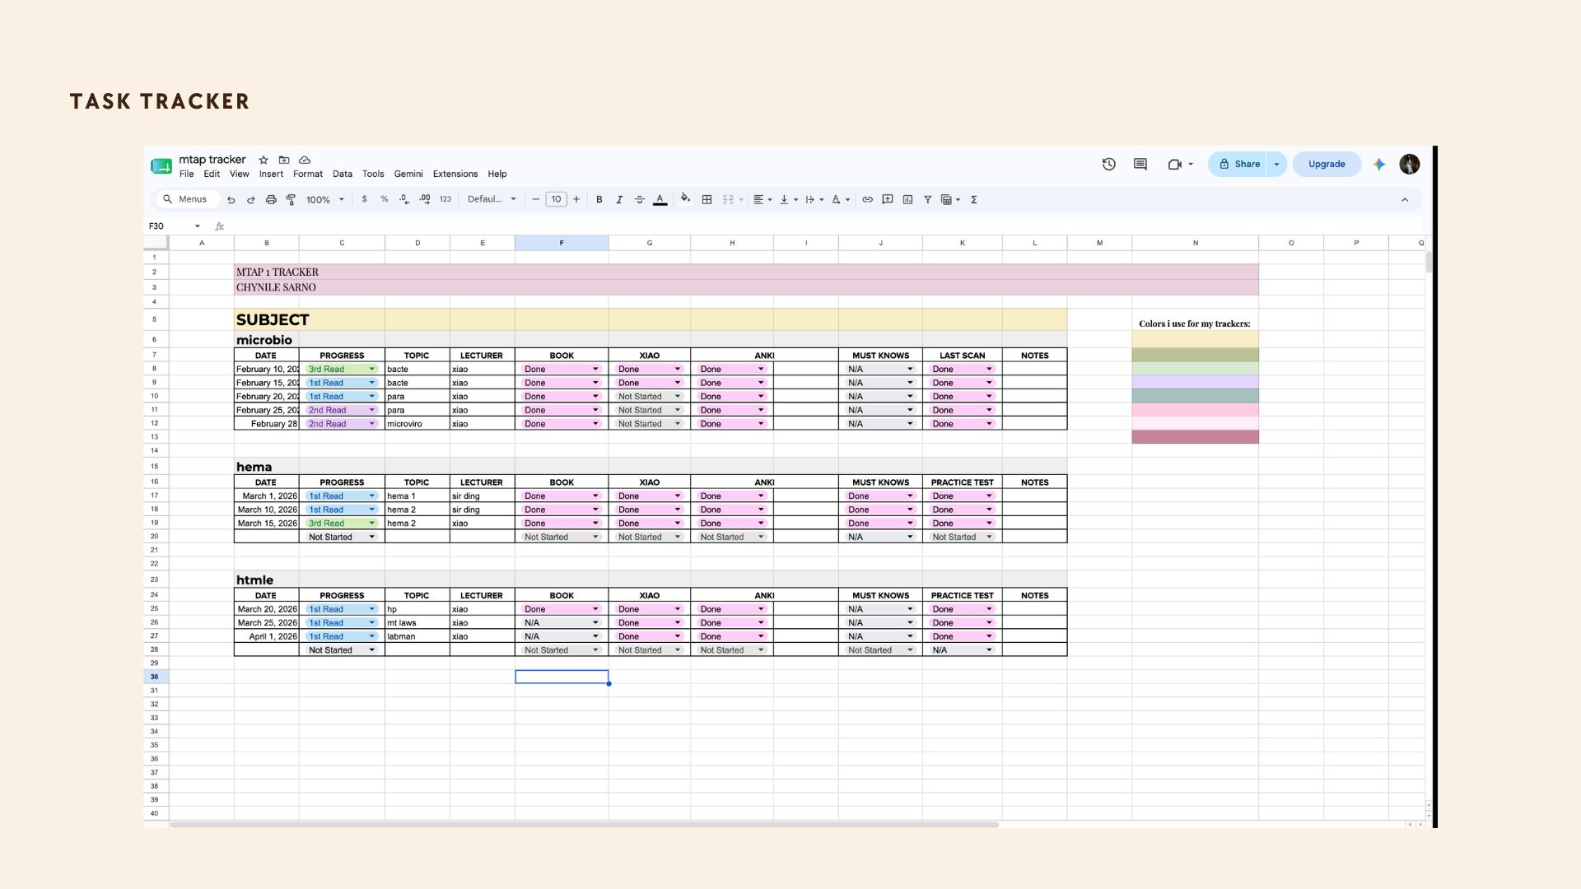1581x889 pixels.
Task: Open the Format menu
Action: [x=308, y=175]
